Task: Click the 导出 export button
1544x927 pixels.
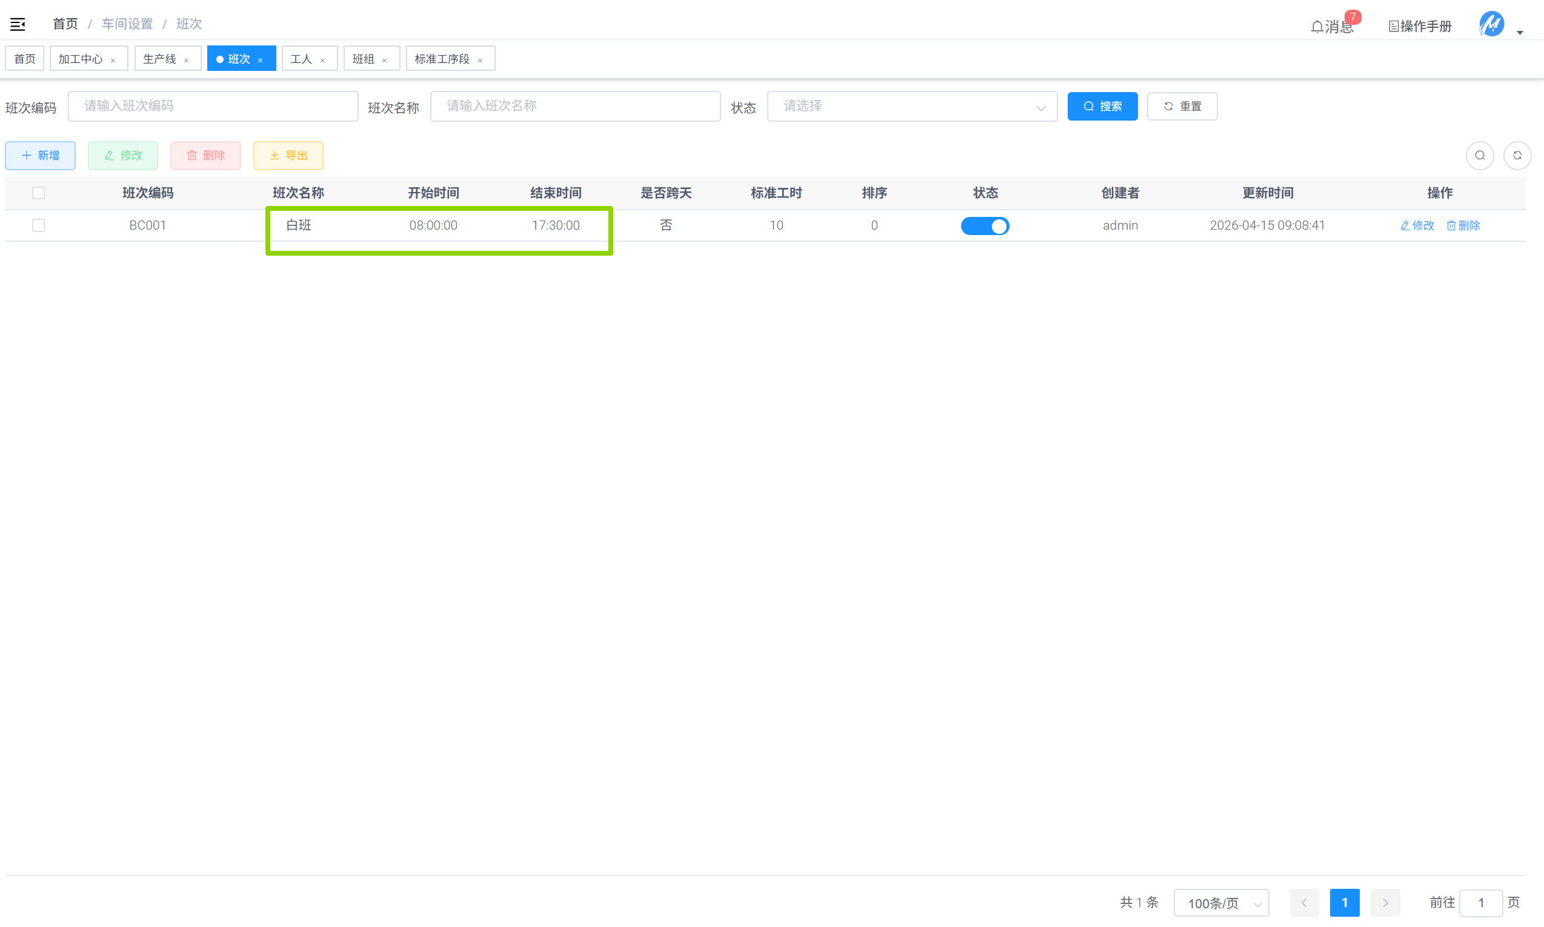Action: click(x=288, y=156)
